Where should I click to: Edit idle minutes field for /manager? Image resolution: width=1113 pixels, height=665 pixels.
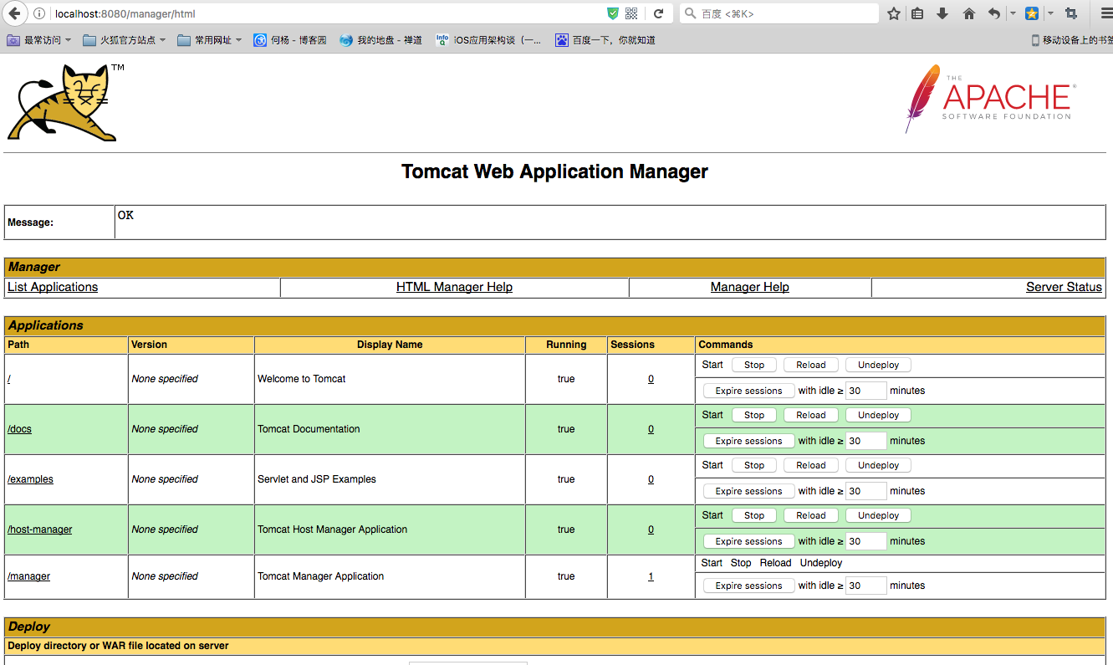point(865,586)
